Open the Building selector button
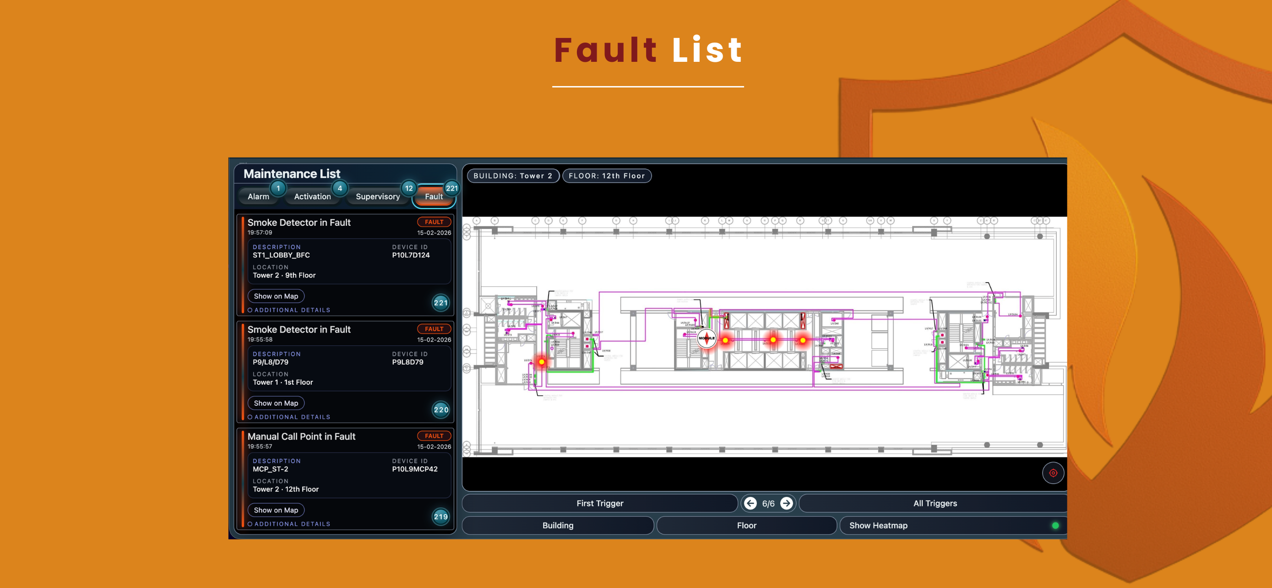The image size is (1272, 588). point(558,525)
